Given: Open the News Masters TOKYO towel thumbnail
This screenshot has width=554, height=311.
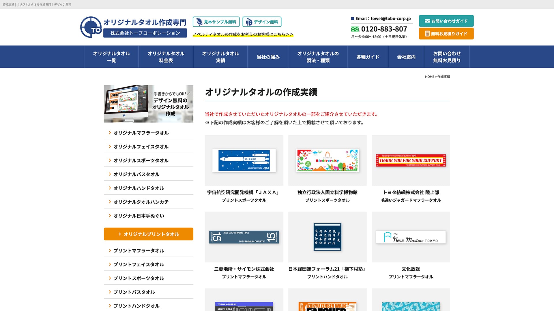Looking at the screenshot, I should point(411,237).
